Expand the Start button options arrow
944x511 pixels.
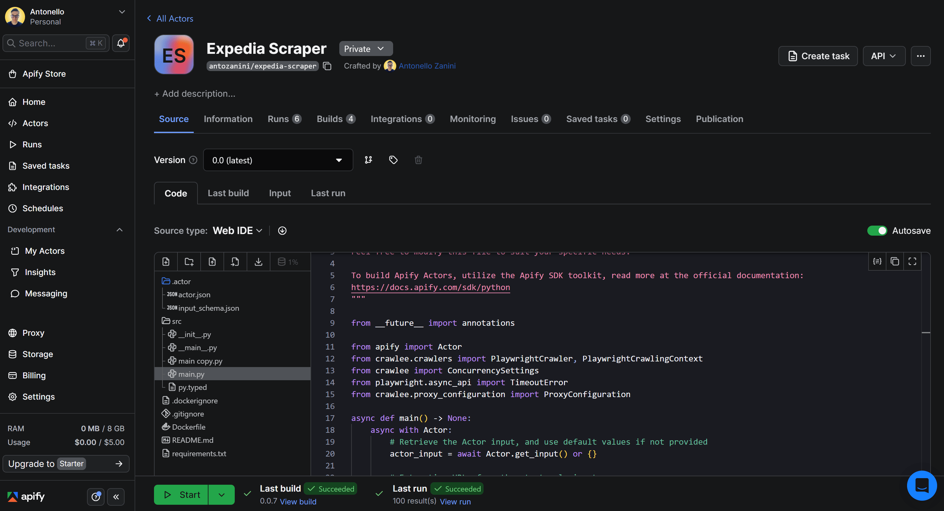(221, 495)
